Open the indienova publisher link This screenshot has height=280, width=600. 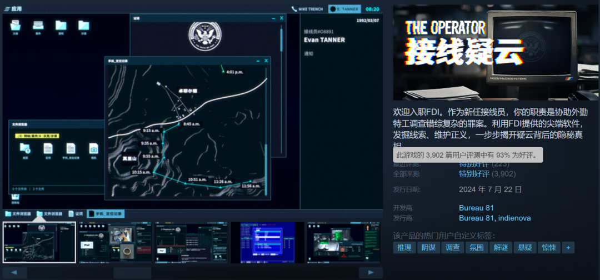point(514,218)
